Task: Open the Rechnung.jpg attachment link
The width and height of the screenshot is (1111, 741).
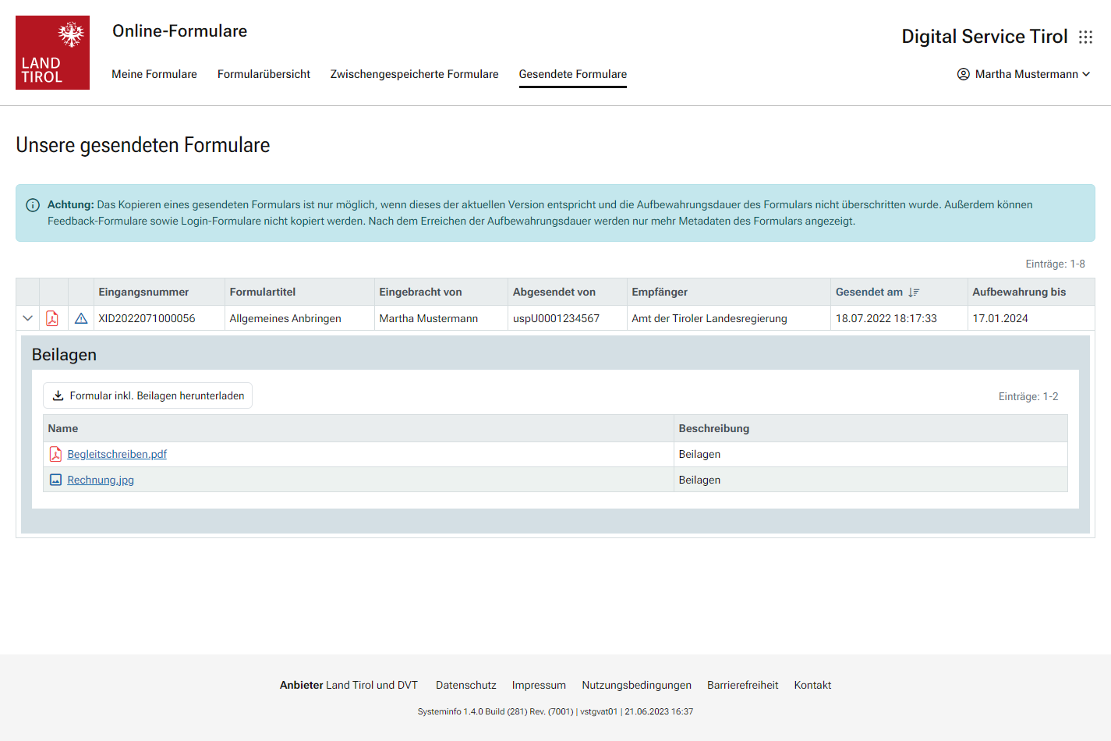Action: click(101, 480)
